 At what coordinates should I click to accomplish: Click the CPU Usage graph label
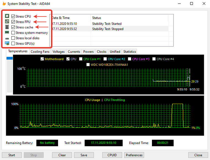click(x=93, y=100)
